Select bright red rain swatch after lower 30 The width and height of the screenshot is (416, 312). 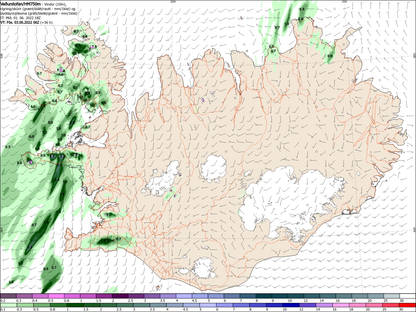(408, 305)
